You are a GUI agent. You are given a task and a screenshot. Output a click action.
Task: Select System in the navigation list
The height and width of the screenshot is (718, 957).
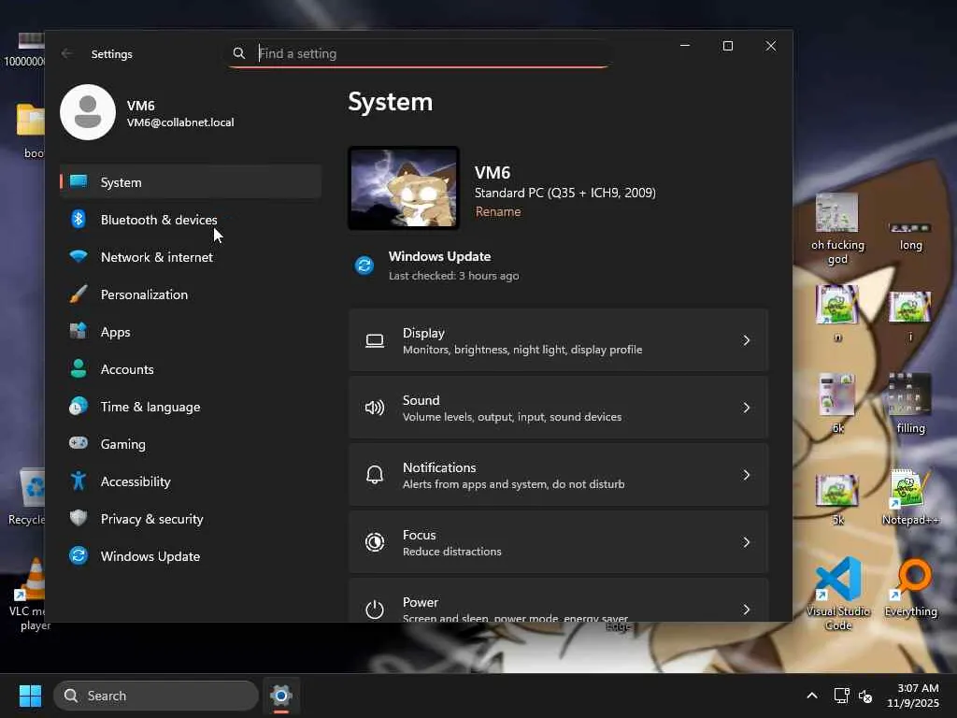[121, 182]
